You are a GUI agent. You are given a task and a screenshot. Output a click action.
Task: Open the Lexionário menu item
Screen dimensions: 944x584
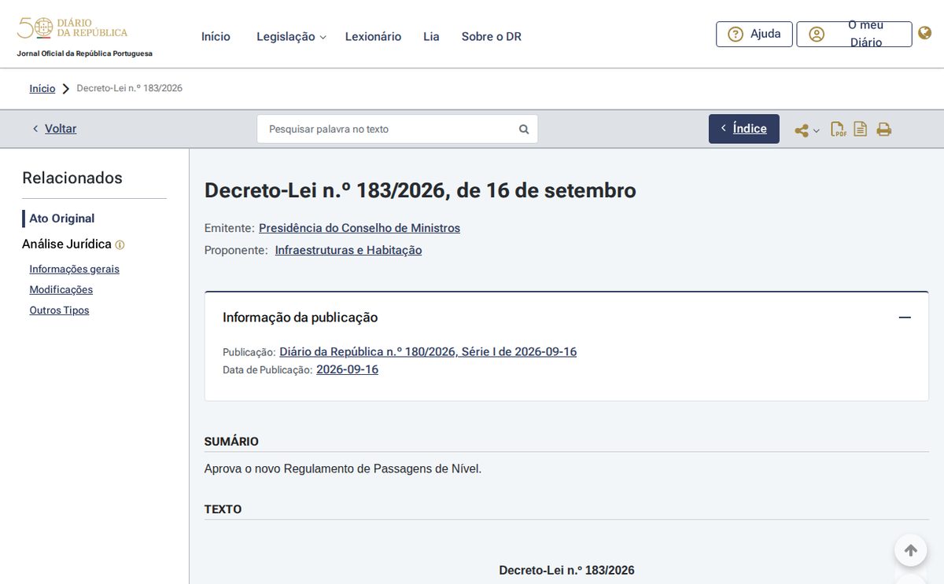click(x=373, y=36)
